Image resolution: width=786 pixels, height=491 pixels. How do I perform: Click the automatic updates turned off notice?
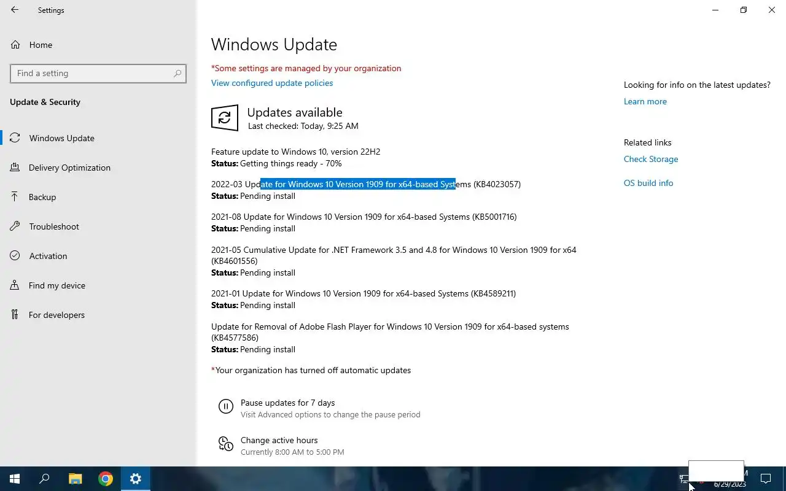[311, 370]
